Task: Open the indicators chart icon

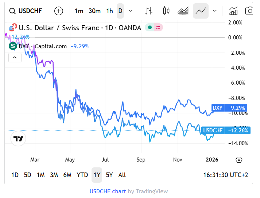Action: click(233, 11)
